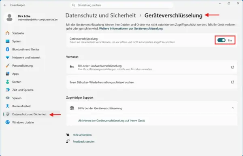Click the Dirk Löbe account name
This screenshot has width=243, height=156.
(24, 16)
